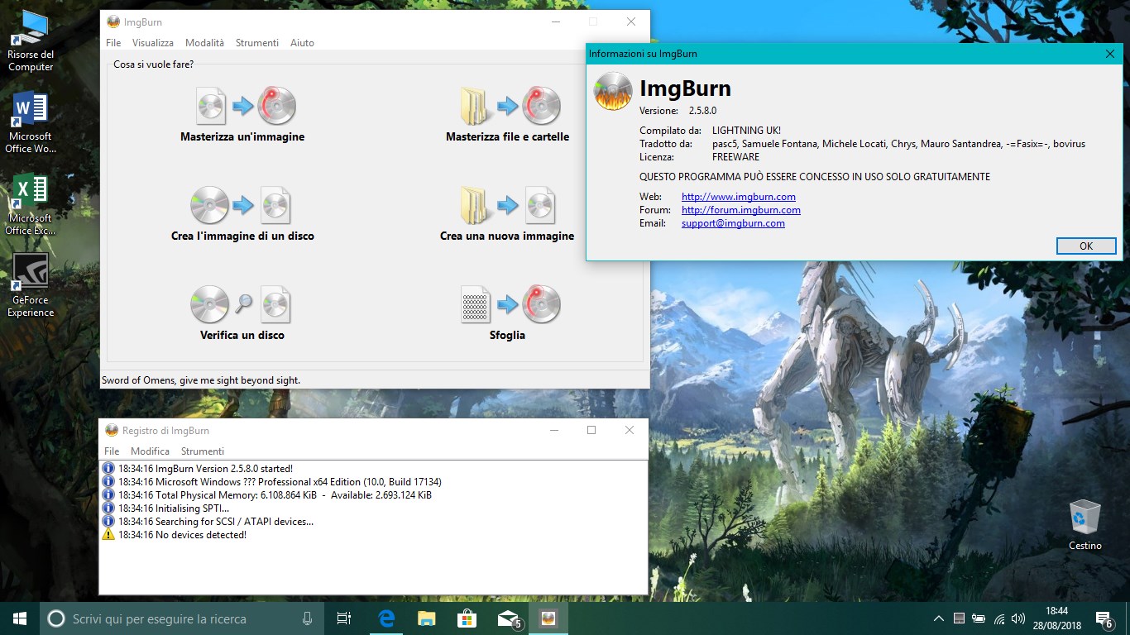Image resolution: width=1130 pixels, height=635 pixels.
Task: Select Risorse del Computer desktop icon
Action: coord(31,41)
